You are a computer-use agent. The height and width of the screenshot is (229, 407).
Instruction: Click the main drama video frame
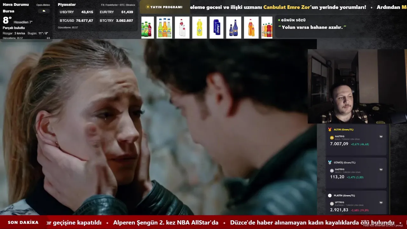click(158, 127)
